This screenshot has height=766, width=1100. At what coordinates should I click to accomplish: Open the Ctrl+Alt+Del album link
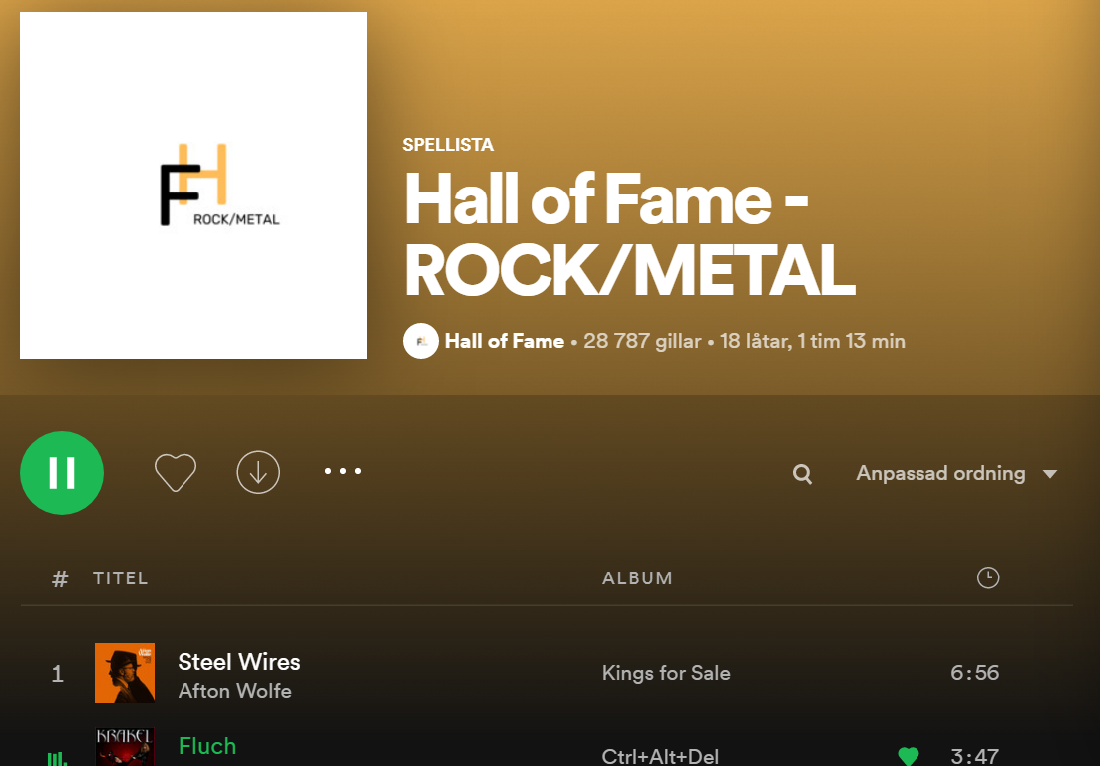tap(660, 756)
